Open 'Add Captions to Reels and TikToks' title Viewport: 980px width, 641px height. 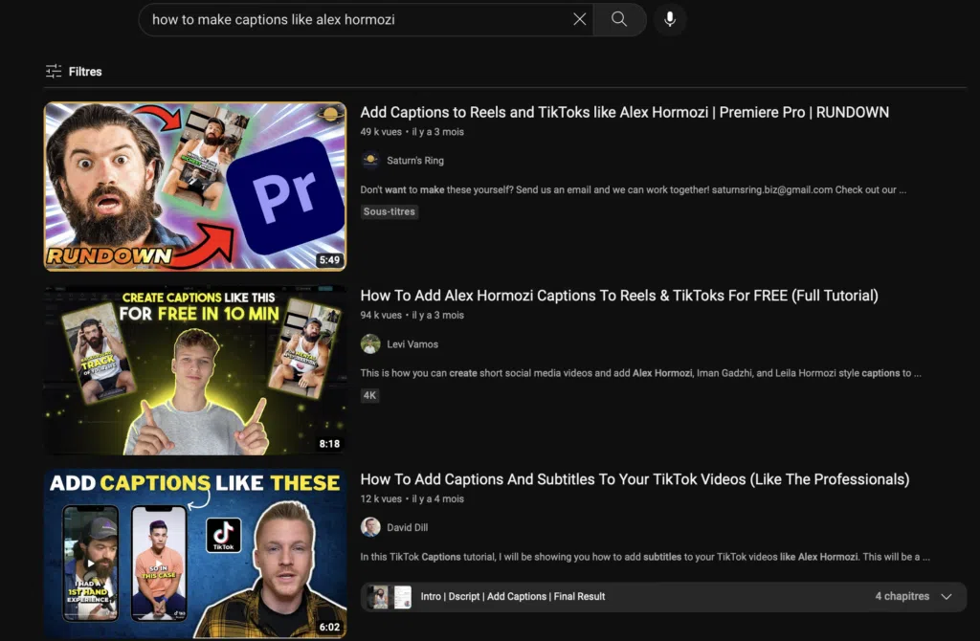(624, 113)
